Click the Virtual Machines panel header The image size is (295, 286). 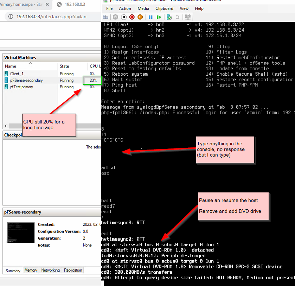click(52, 58)
